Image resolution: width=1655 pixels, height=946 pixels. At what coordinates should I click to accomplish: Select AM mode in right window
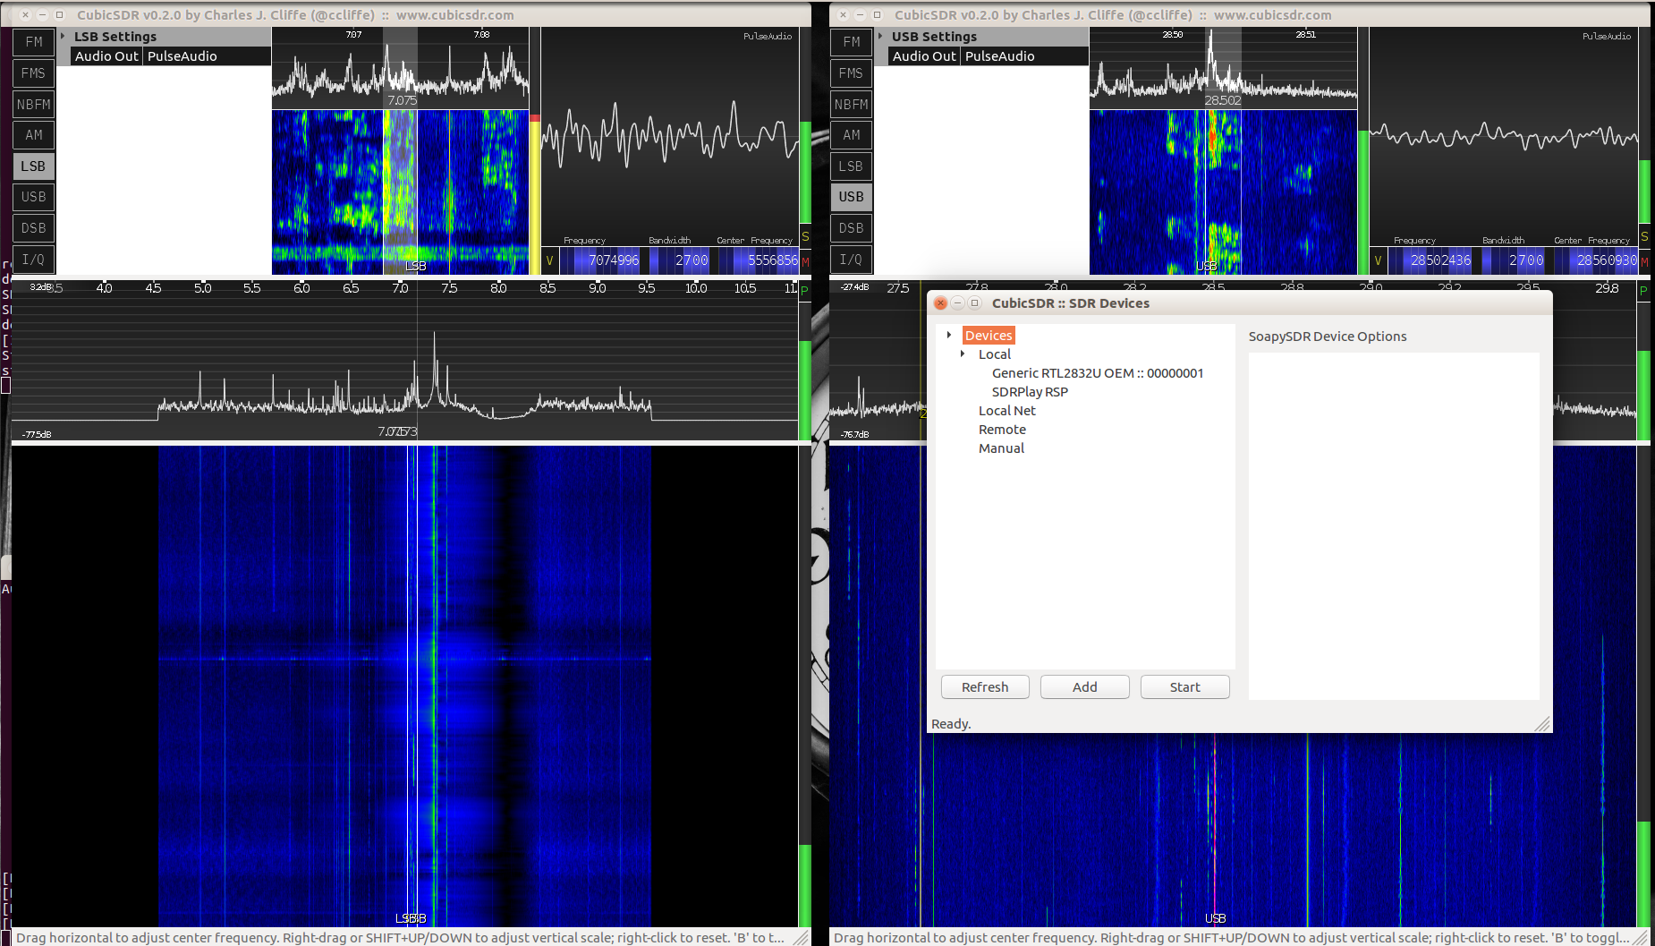click(852, 135)
